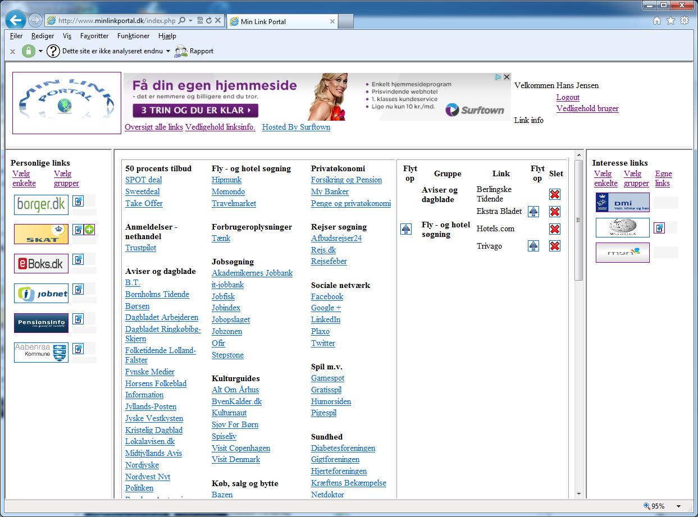Move Trivago link up

tap(533, 246)
